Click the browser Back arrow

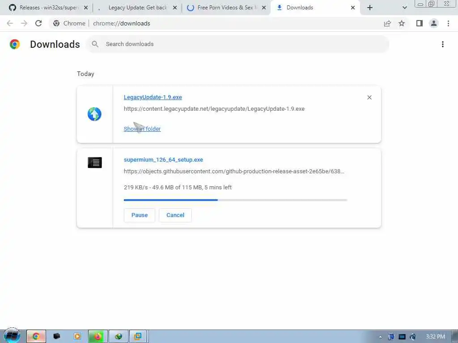tap(10, 23)
